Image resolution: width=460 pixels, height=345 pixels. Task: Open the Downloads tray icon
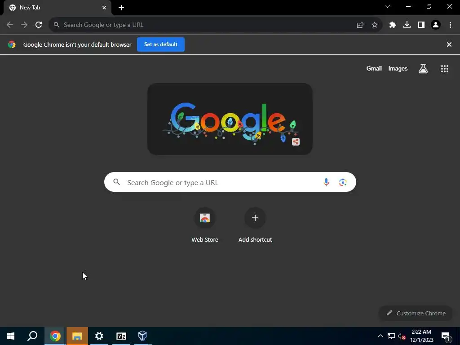click(x=407, y=25)
